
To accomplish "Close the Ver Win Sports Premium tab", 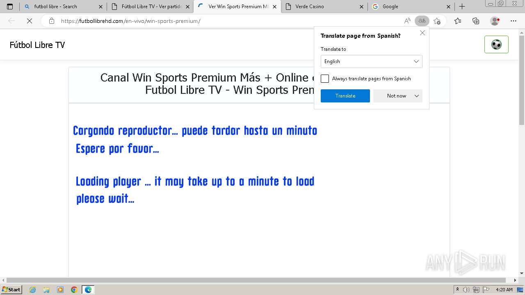I will [274, 7].
